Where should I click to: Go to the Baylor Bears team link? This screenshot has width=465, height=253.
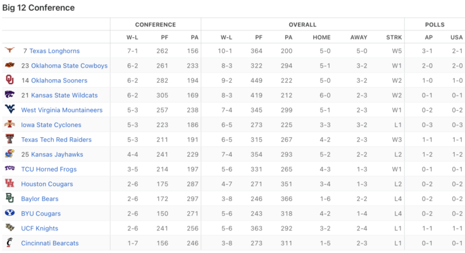(40, 199)
